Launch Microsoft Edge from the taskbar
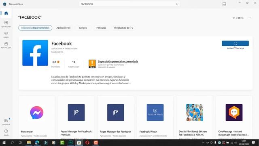The height and width of the screenshot is (146, 259). [x=37, y=143]
